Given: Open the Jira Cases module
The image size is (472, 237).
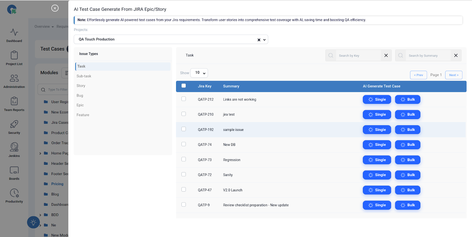Looking at the screenshot, I should click(x=60, y=123).
